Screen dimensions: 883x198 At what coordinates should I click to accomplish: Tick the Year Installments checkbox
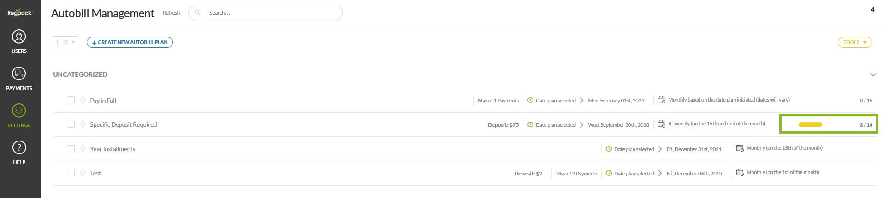(71, 149)
